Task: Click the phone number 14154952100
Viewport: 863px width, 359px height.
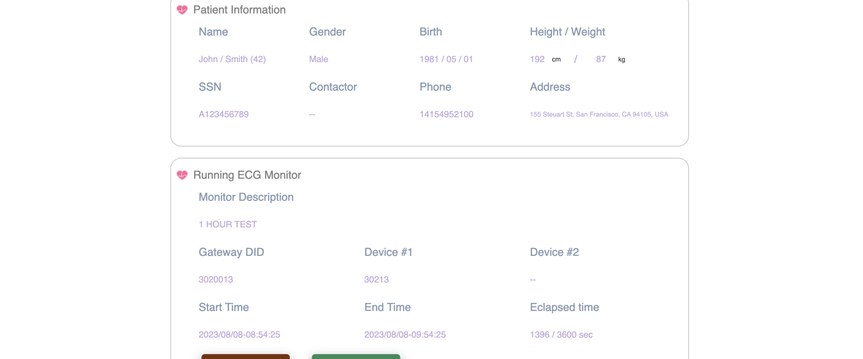Action: 446,114
